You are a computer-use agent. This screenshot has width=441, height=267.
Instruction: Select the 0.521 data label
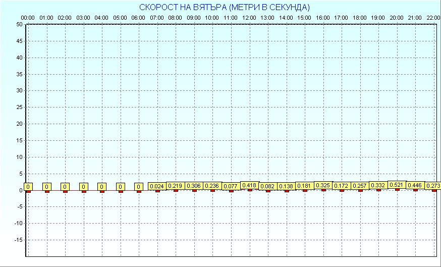[x=397, y=185]
